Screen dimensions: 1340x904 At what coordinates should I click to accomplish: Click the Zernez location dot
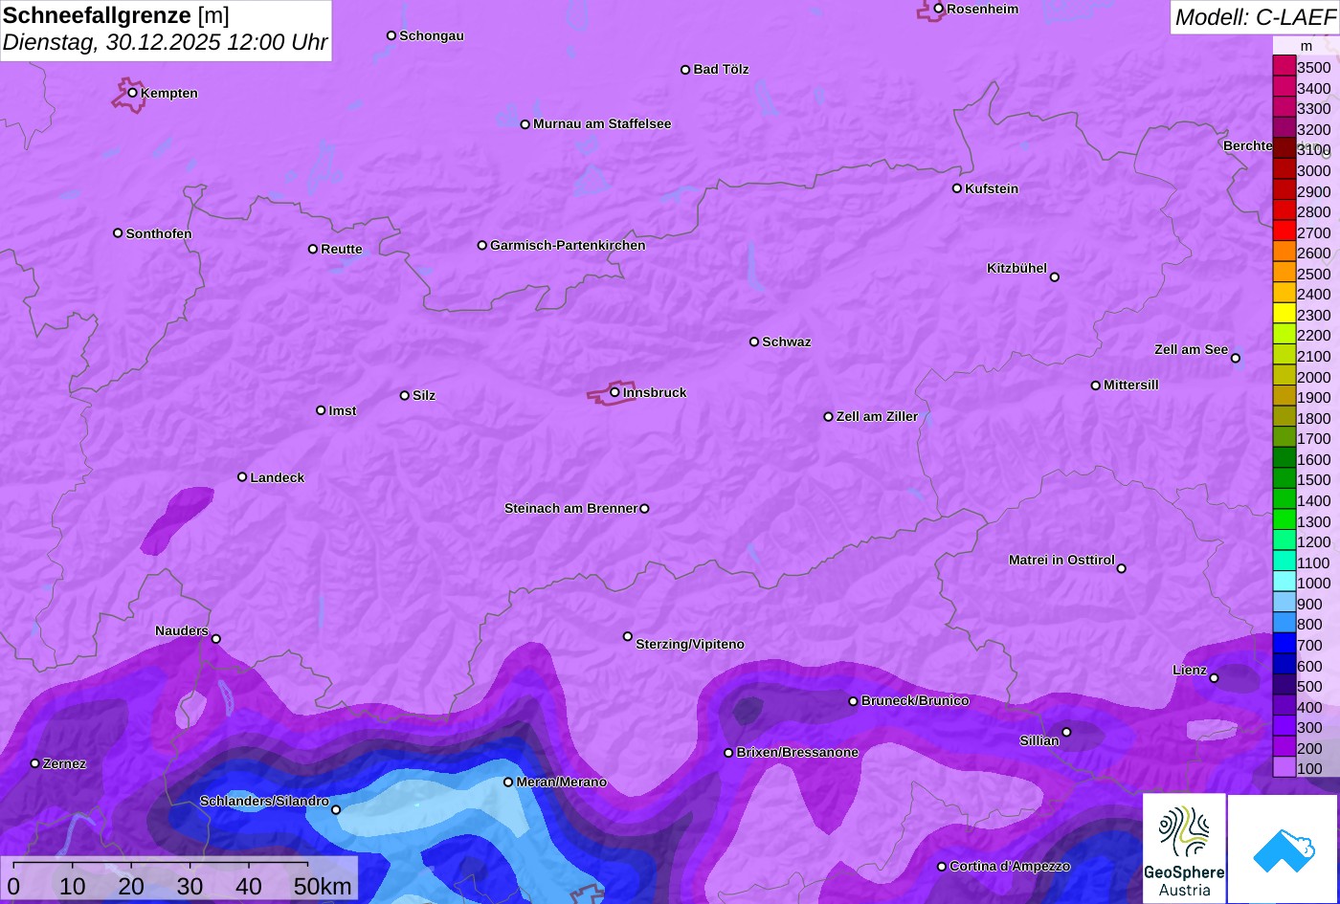(35, 763)
